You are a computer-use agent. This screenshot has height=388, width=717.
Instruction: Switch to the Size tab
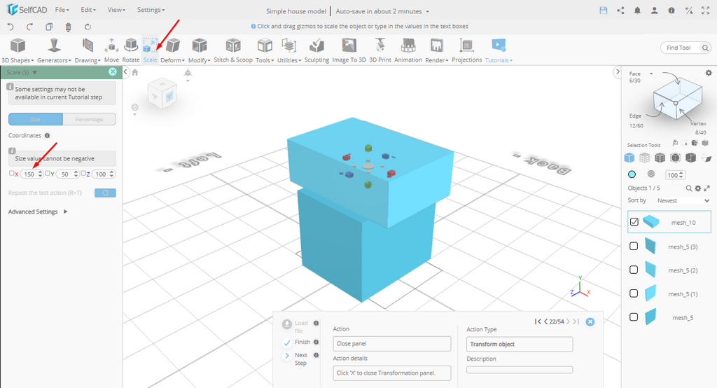click(35, 120)
